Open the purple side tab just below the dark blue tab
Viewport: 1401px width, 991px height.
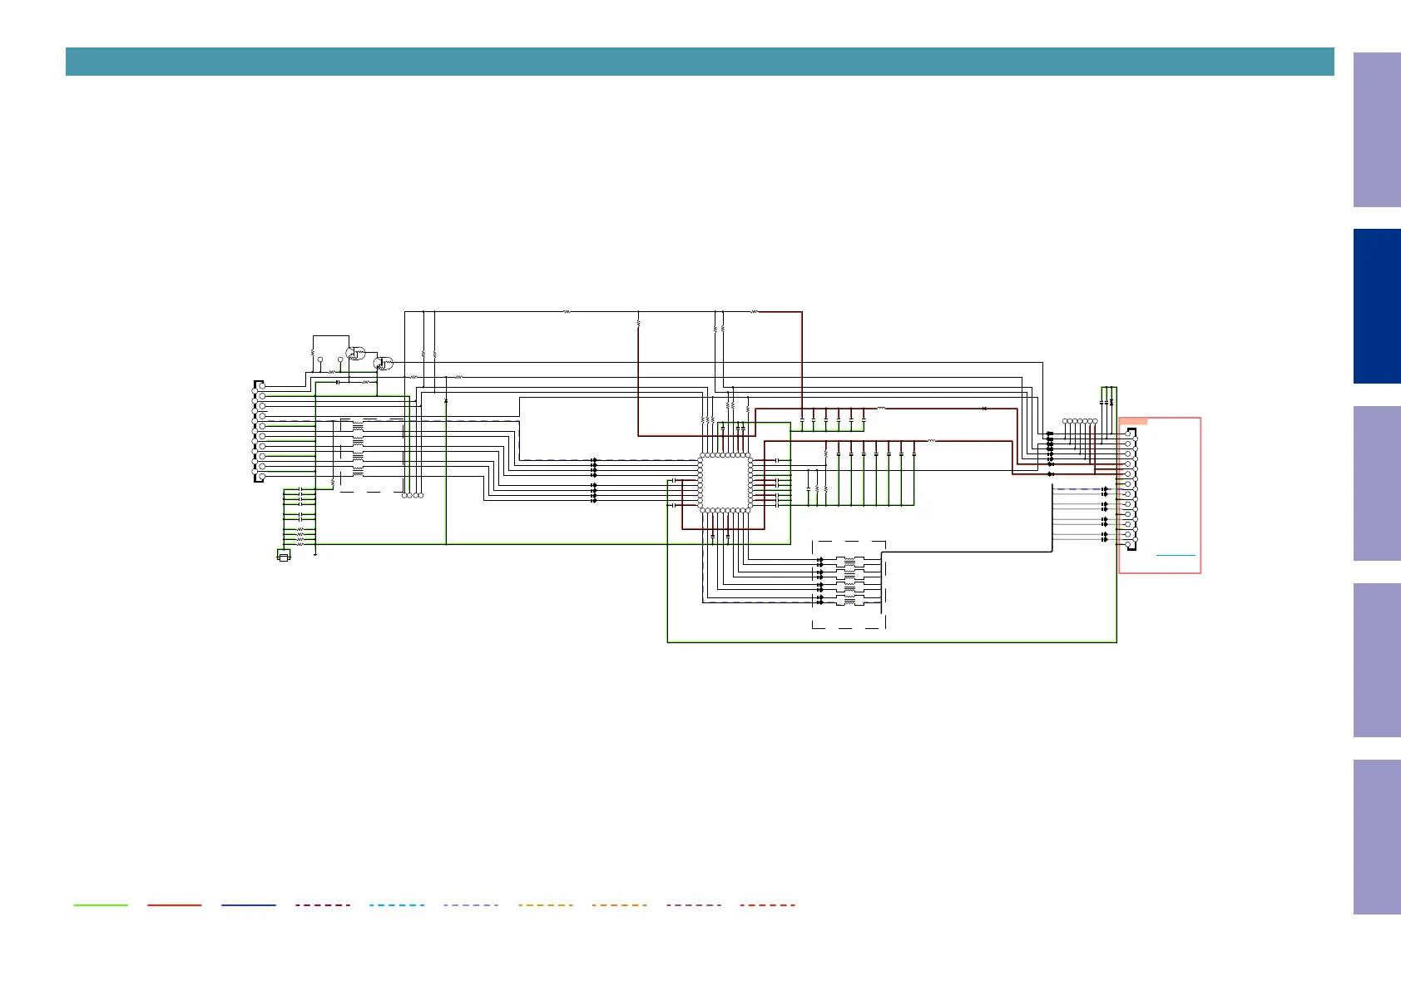(x=1377, y=483)
